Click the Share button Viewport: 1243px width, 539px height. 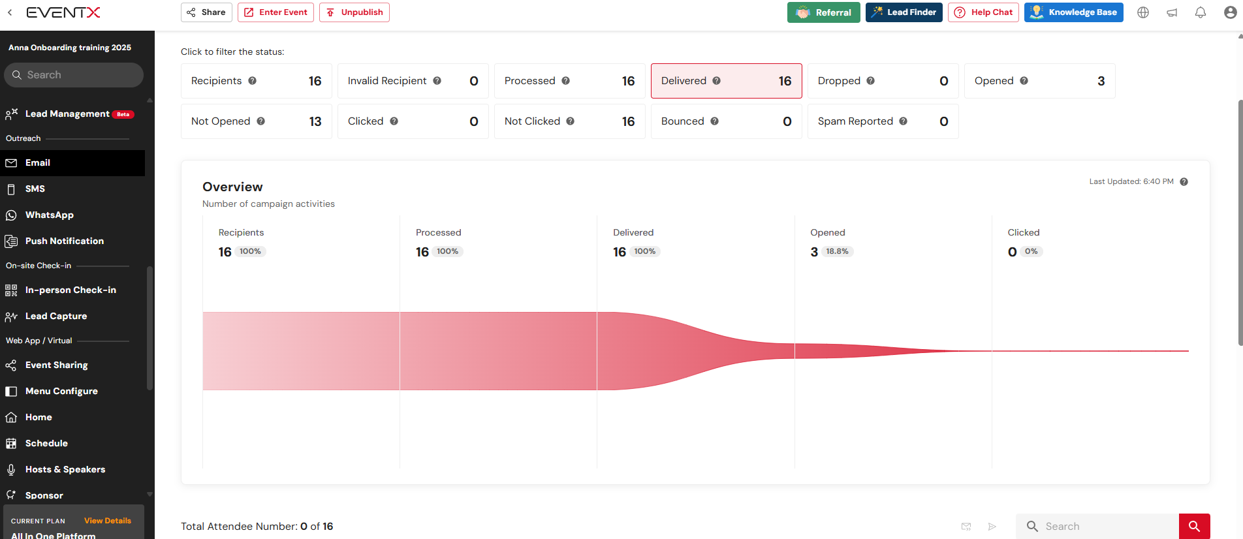coord(206,12)
